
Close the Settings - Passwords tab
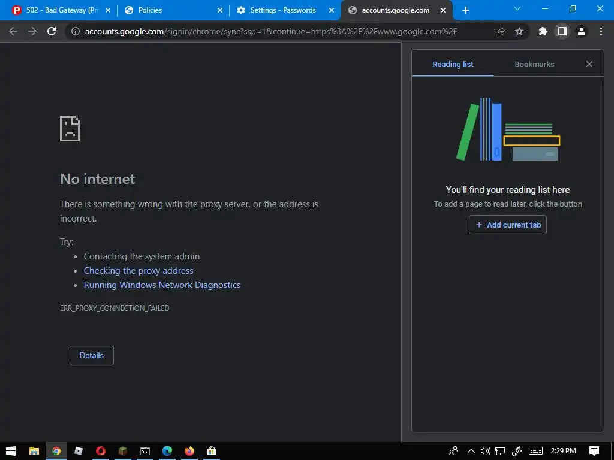331,10
